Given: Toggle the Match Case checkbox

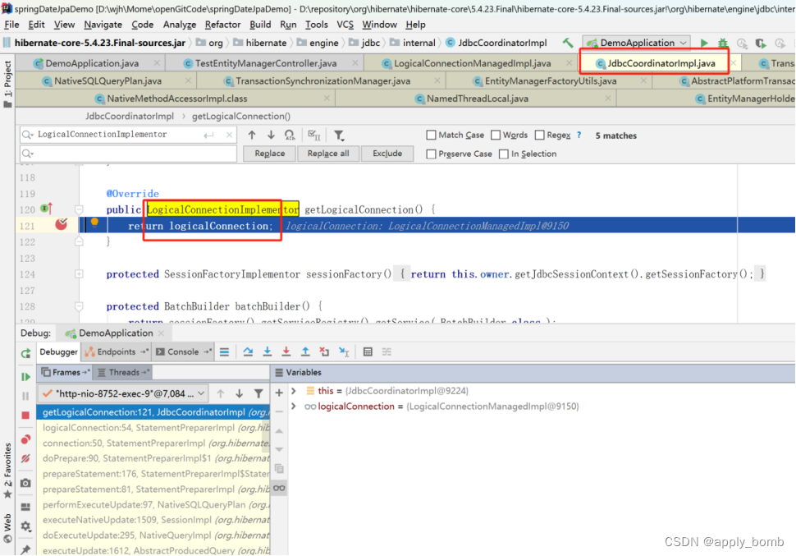Looking at the screenshot, I should (431, 134).
